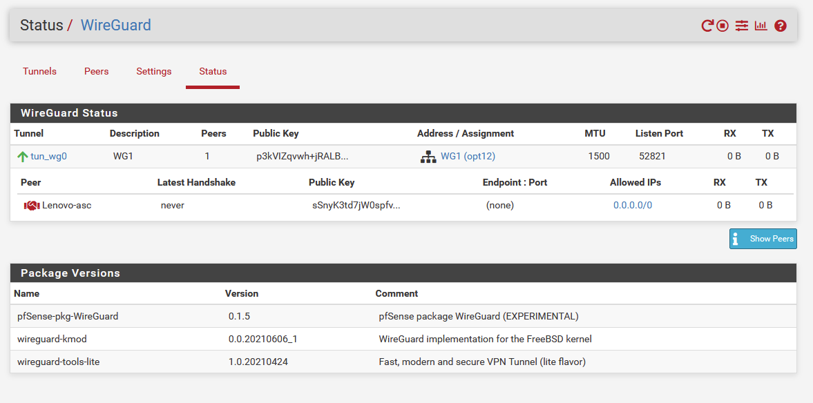Click the restart service icon
The height and width of the screenshot is (403, 813).
707,26
